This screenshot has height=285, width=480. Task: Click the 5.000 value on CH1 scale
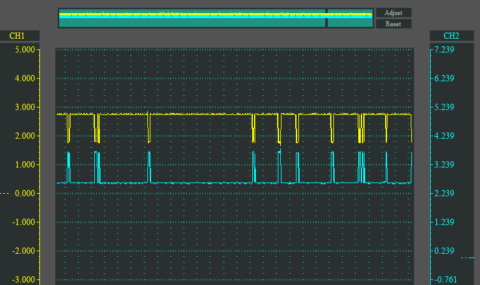click(24, 50)
